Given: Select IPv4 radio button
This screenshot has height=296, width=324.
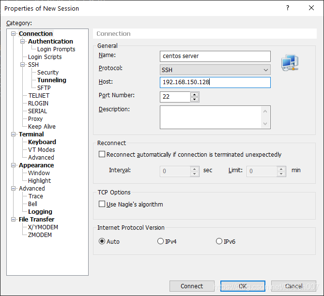Looking at the screenshot, I should pos(160,241).
